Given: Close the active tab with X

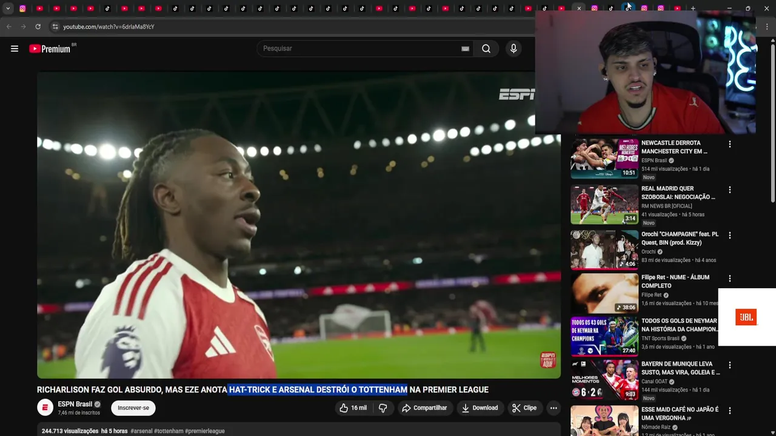Looking at the screenshot, I should pos(579,8).
